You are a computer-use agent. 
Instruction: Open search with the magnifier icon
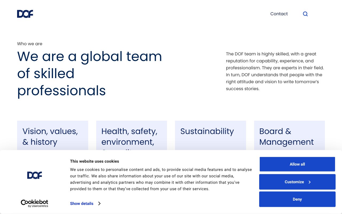click(x=305, y=14)
